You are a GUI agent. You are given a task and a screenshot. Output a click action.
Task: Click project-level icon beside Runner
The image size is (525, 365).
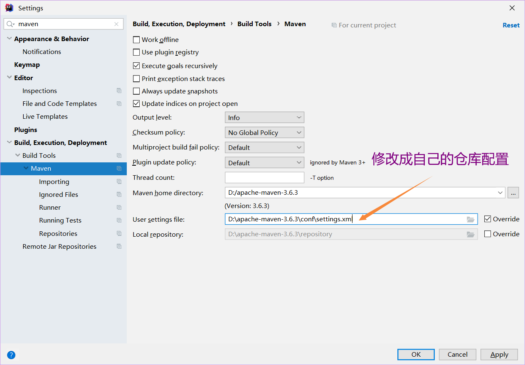pyautogui.click(x=119, y=207)
